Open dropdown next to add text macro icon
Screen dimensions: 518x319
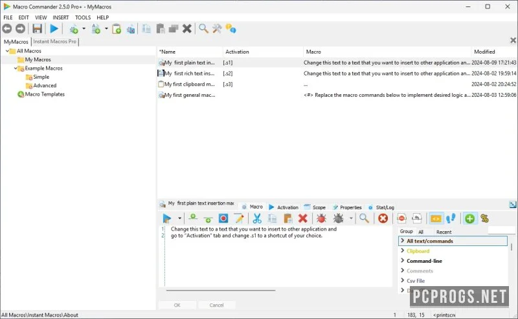tap(106, 28)
